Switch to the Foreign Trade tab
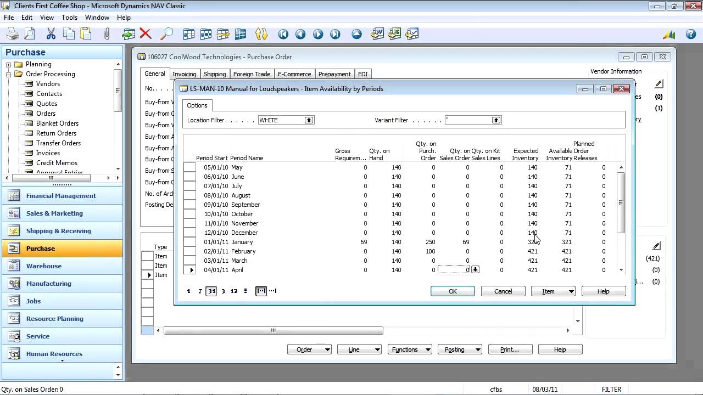The width and height of the screenshot is (703, 395). 252,74
